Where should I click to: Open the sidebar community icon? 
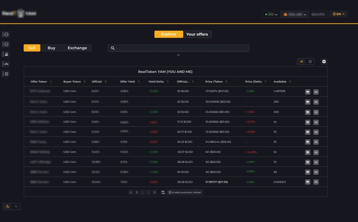click(x=6, y=64)
